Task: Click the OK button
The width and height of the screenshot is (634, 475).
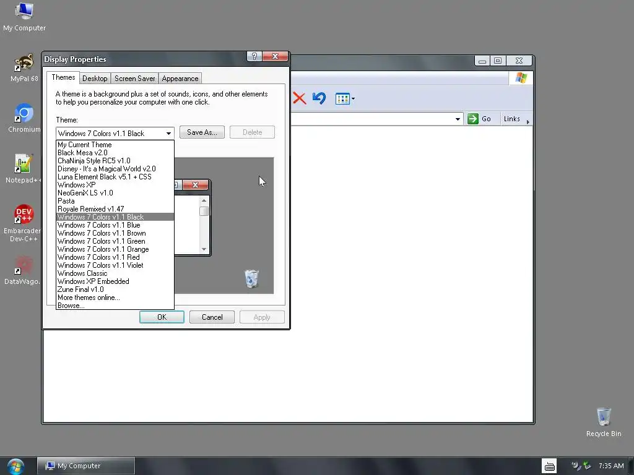Action: tap(162, 317)
